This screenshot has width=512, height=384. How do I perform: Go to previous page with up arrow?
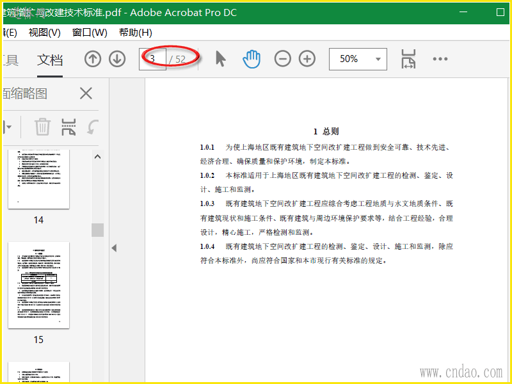[x=93, y=59]
